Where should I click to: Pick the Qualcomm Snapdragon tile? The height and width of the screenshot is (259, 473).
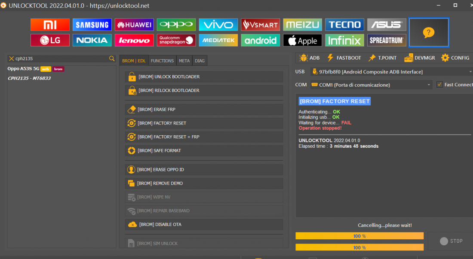click(176, 40)
